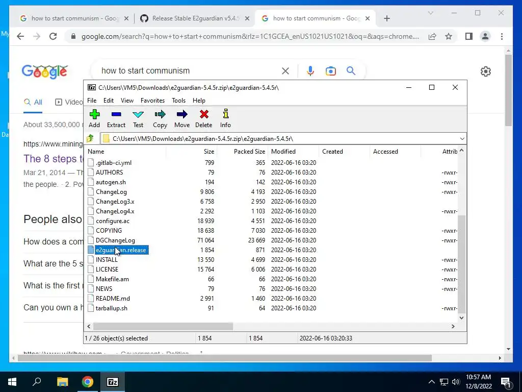This screenshot has width=522, height=392.
Task: Click the 7-Zip taskbar icon
Action: pyautogui.click(x=113, y=382)
